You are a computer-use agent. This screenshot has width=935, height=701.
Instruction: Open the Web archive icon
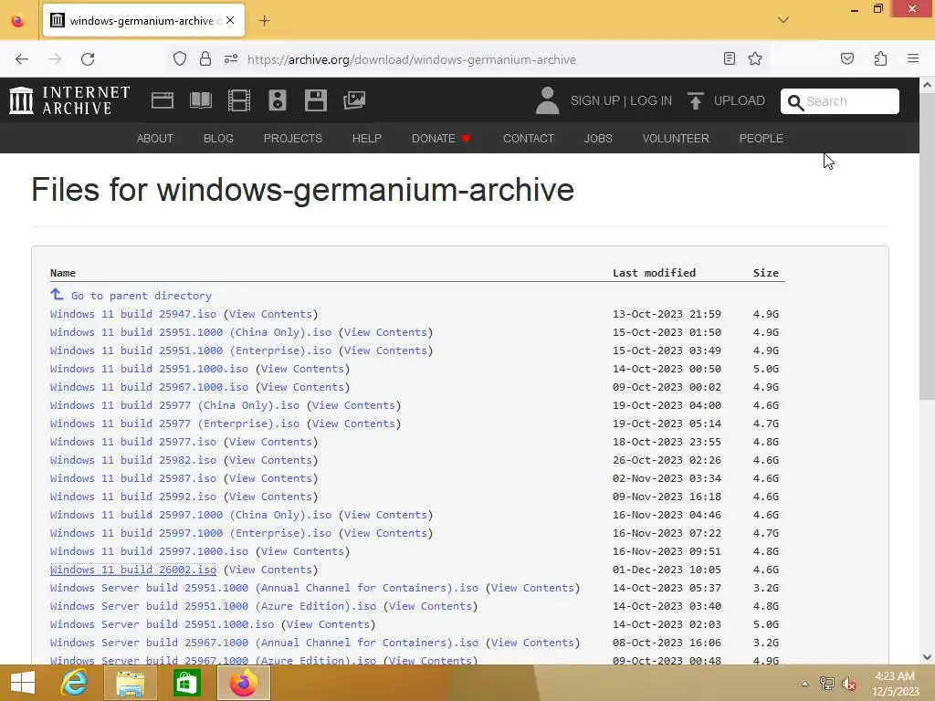click(163, 100)
